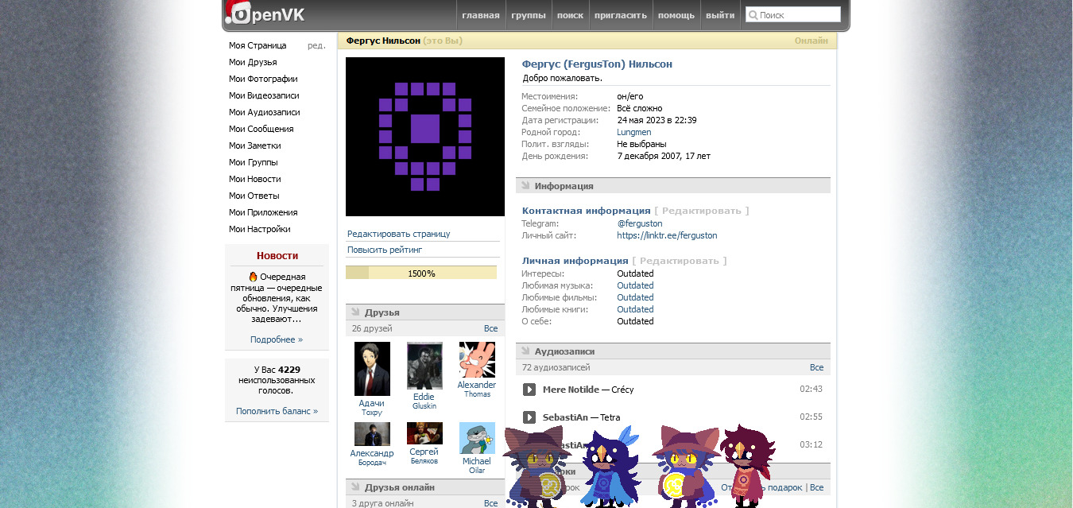
Task: Open Eddie Gluskin's avatar
Action: [424, 366]
